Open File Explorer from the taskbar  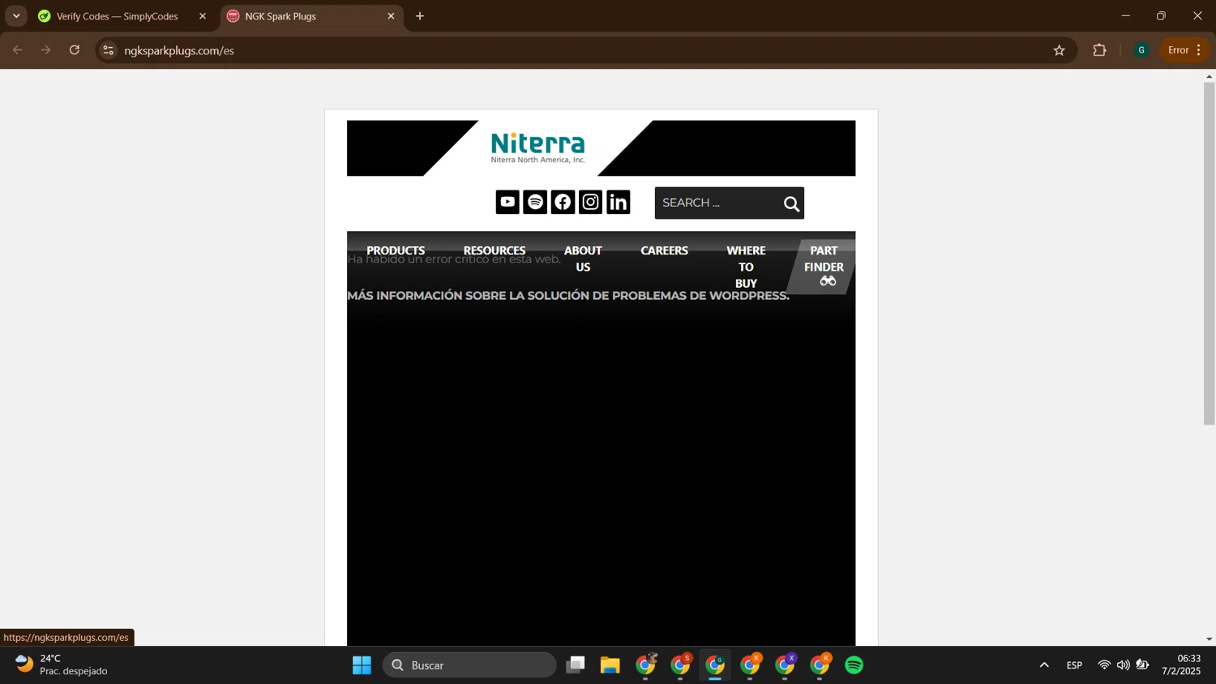610,665
